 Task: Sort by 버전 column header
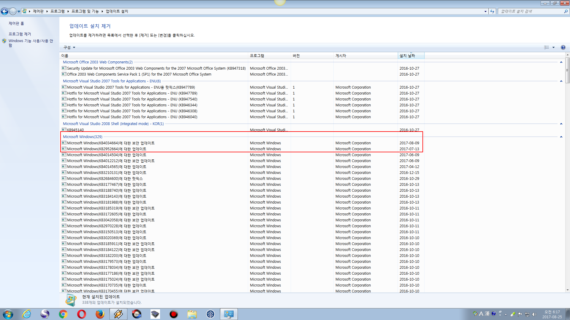click(312, 56)
